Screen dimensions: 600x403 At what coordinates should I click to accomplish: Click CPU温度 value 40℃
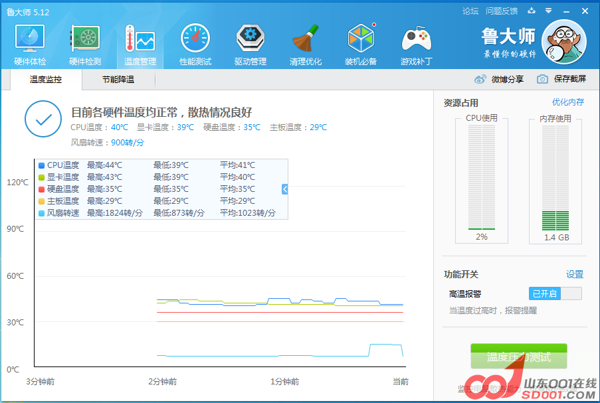[x=120, y=127]
